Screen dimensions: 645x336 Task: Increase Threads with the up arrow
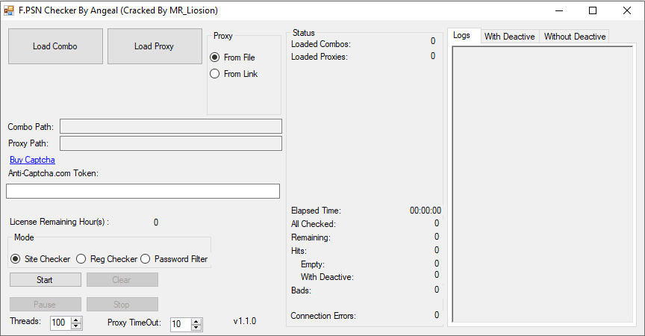tap(76, 320)
